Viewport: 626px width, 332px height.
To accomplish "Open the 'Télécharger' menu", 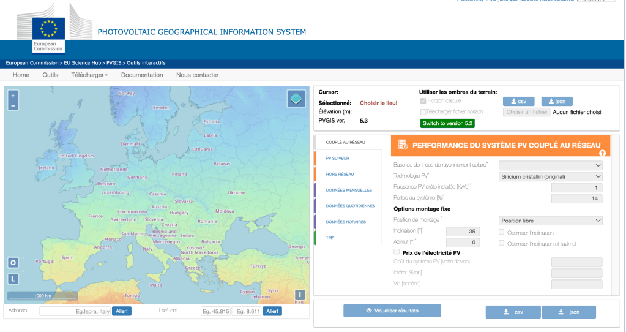I will point(89,75).
